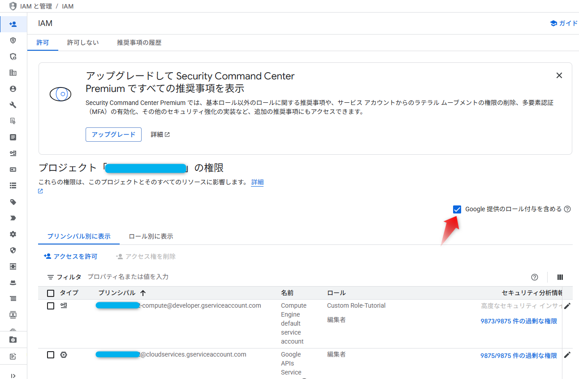Open the gear settings sidebar icon

[13, 234]
